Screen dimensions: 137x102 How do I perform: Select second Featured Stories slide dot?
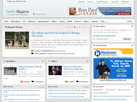[70, 27]
